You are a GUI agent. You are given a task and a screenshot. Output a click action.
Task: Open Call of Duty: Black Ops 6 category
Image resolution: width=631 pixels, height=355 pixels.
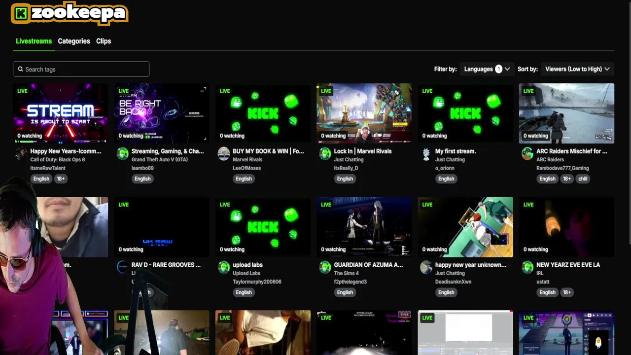point(57,160)
